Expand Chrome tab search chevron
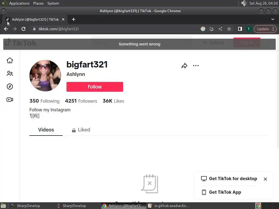The image size is (279, 209). click(x=272, y=19)
